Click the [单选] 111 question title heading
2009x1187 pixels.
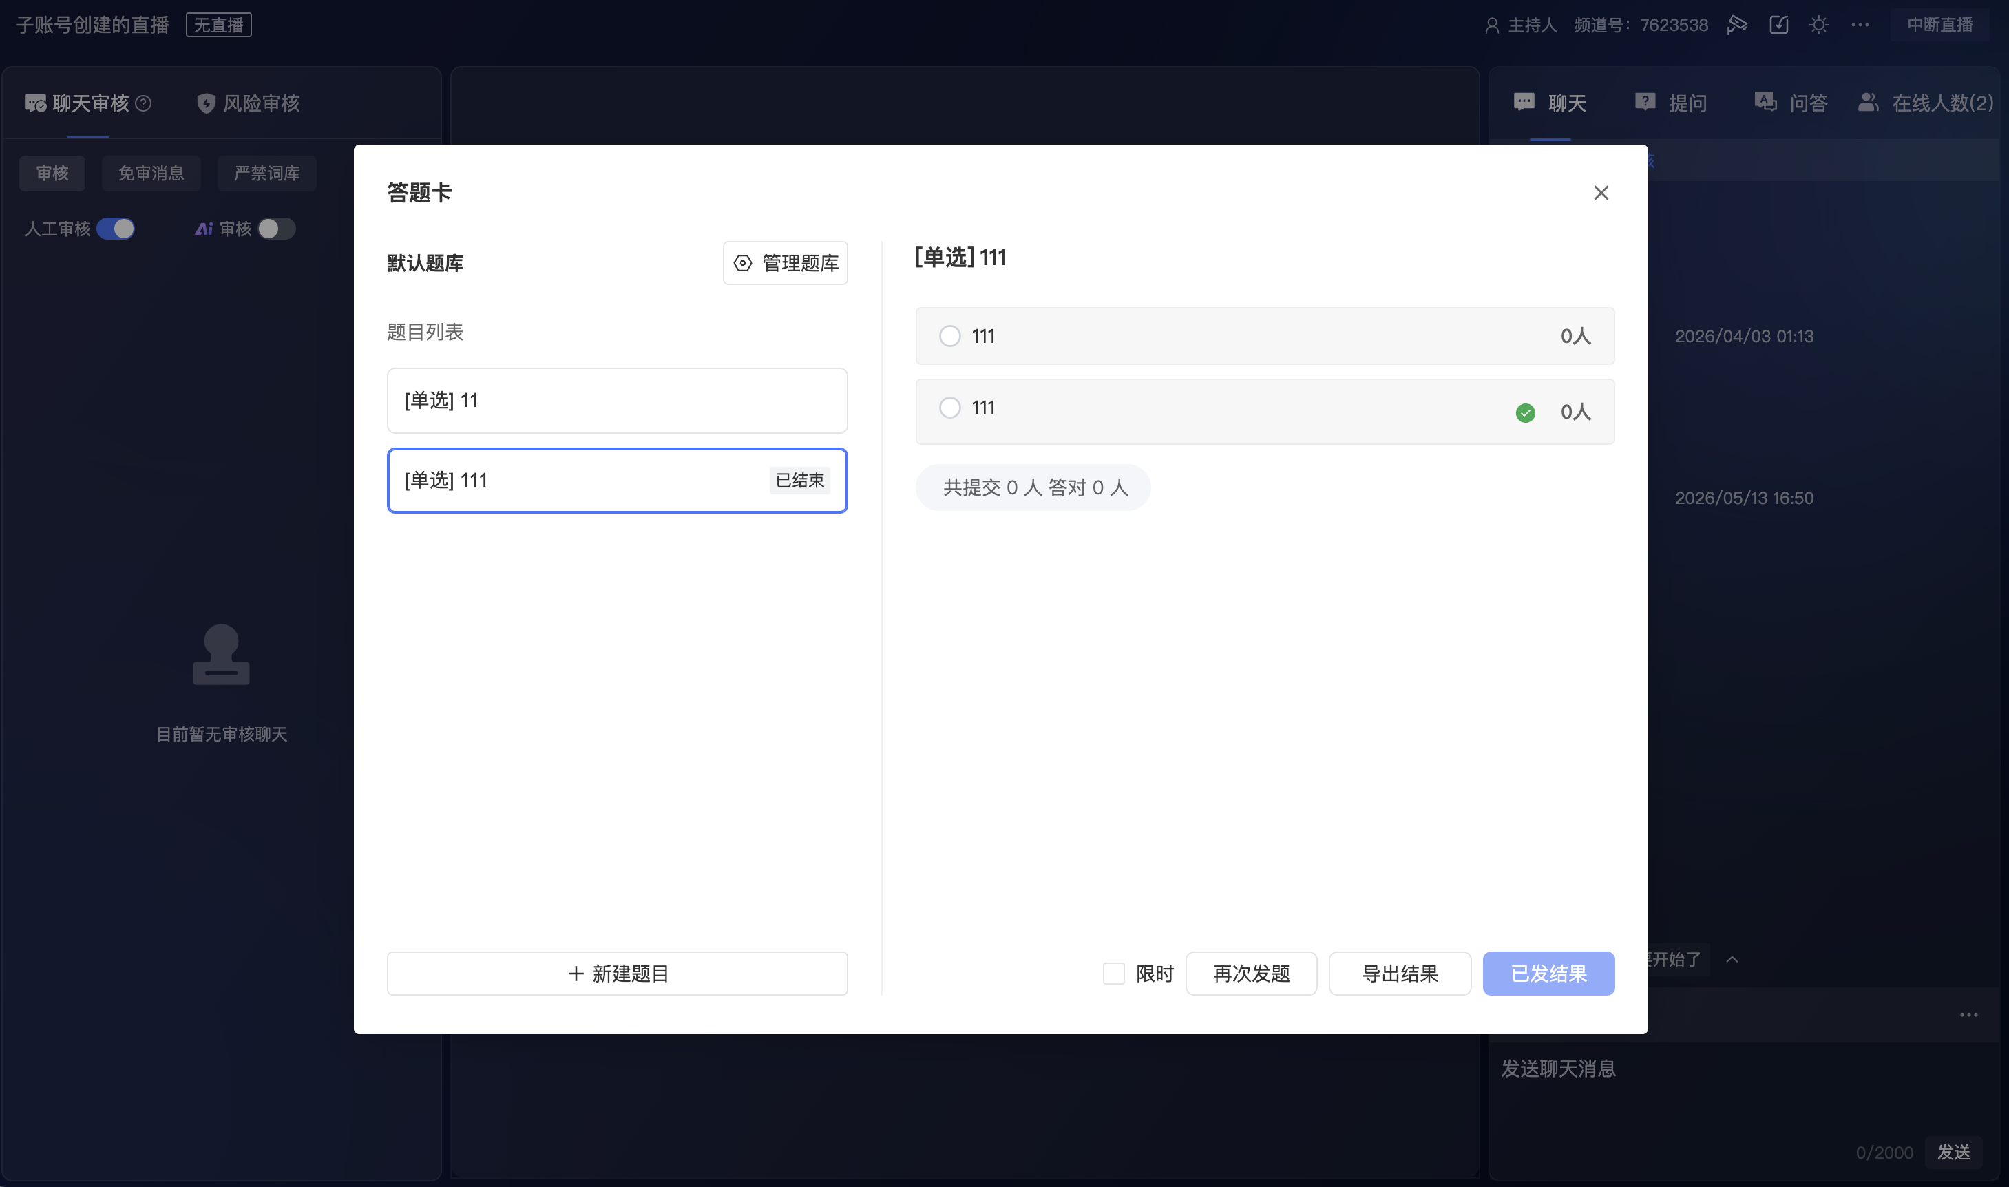pos(960,257)
